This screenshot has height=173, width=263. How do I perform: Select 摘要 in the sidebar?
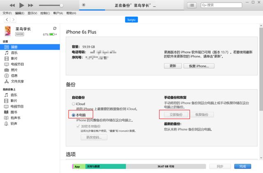(x=30, y=47)
